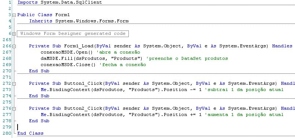
Task: Click the Imports keyword on line 1
Action: (x=28, y=3)
